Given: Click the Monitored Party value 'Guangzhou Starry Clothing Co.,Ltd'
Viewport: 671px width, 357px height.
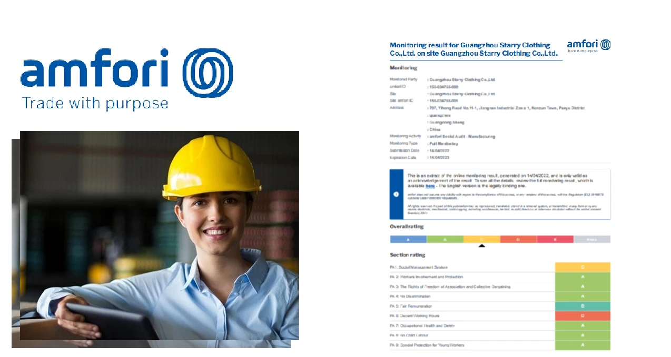Looking at the screenshot, I should coord(462,79).
